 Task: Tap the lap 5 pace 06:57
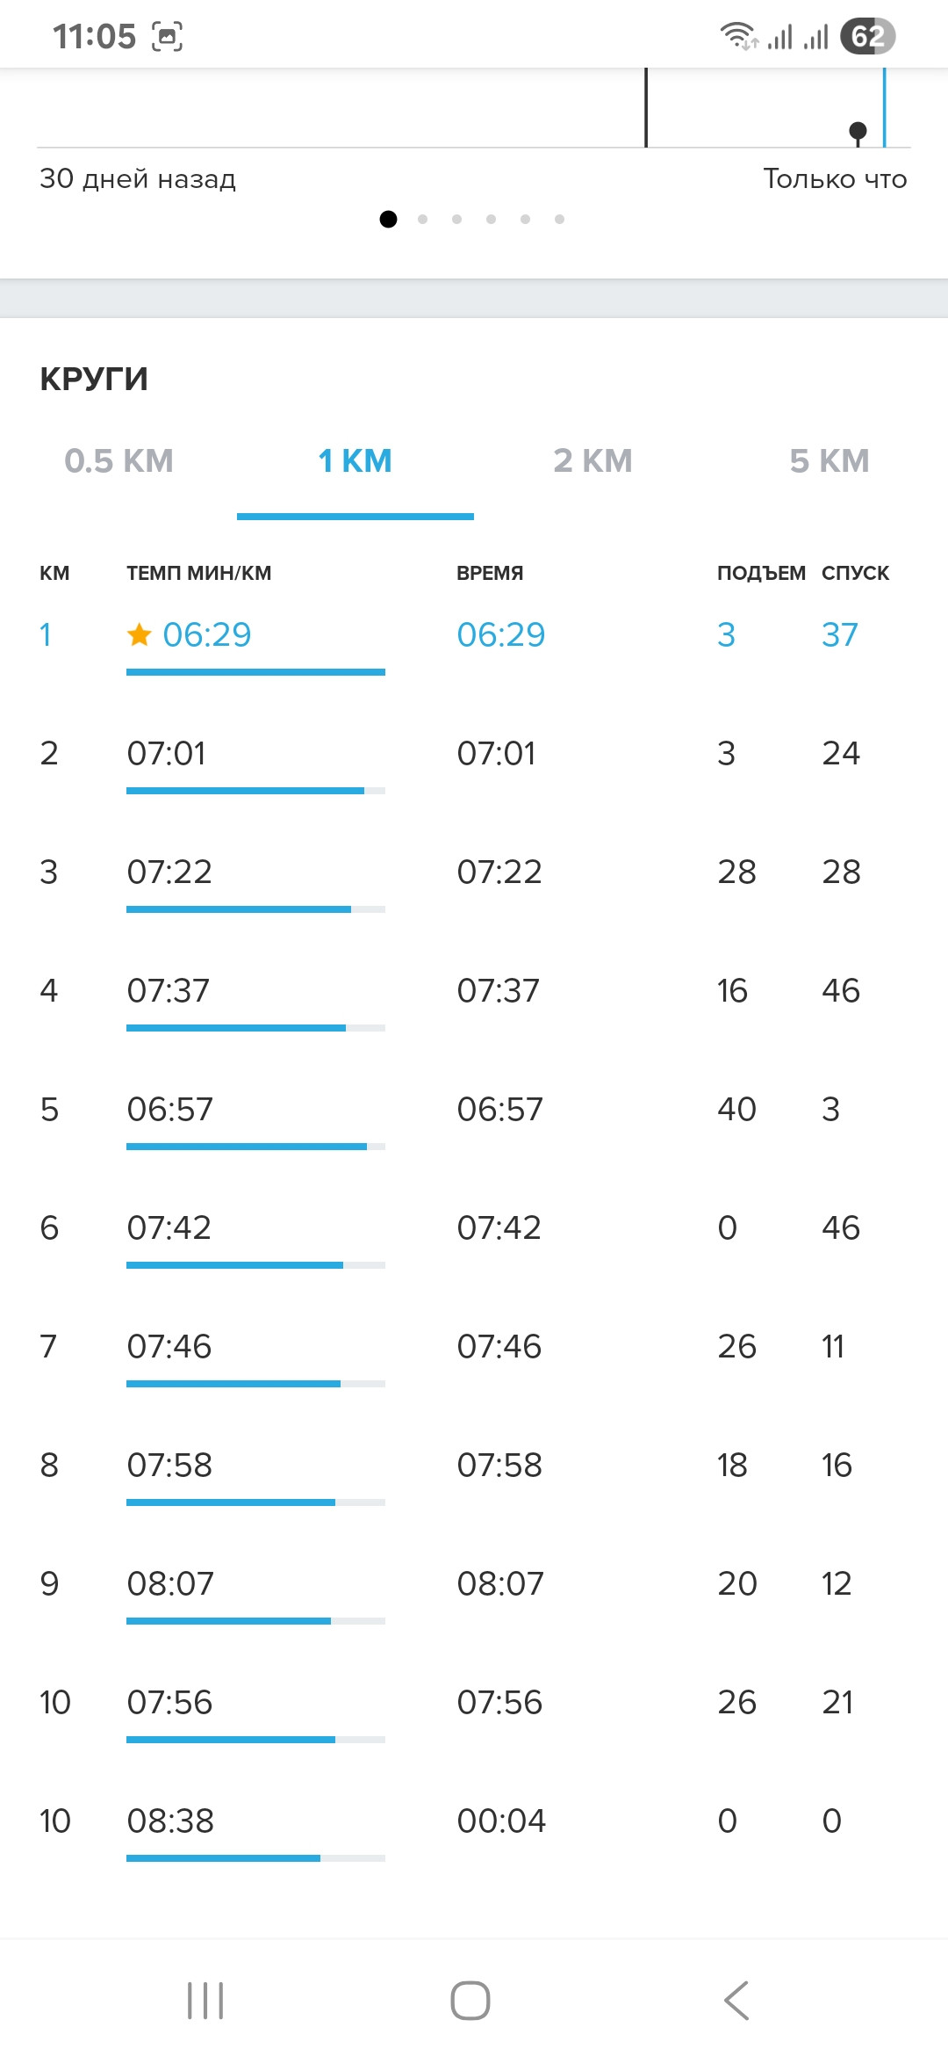point(170,1109)
